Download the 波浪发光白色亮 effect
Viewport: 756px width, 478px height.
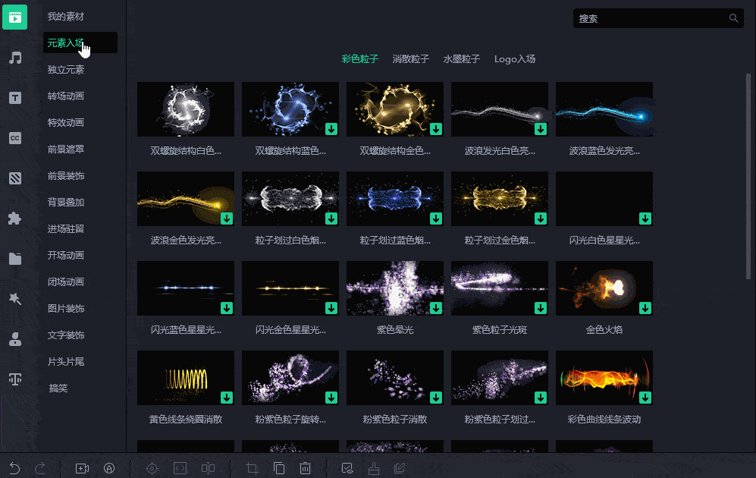click(541, 129)
